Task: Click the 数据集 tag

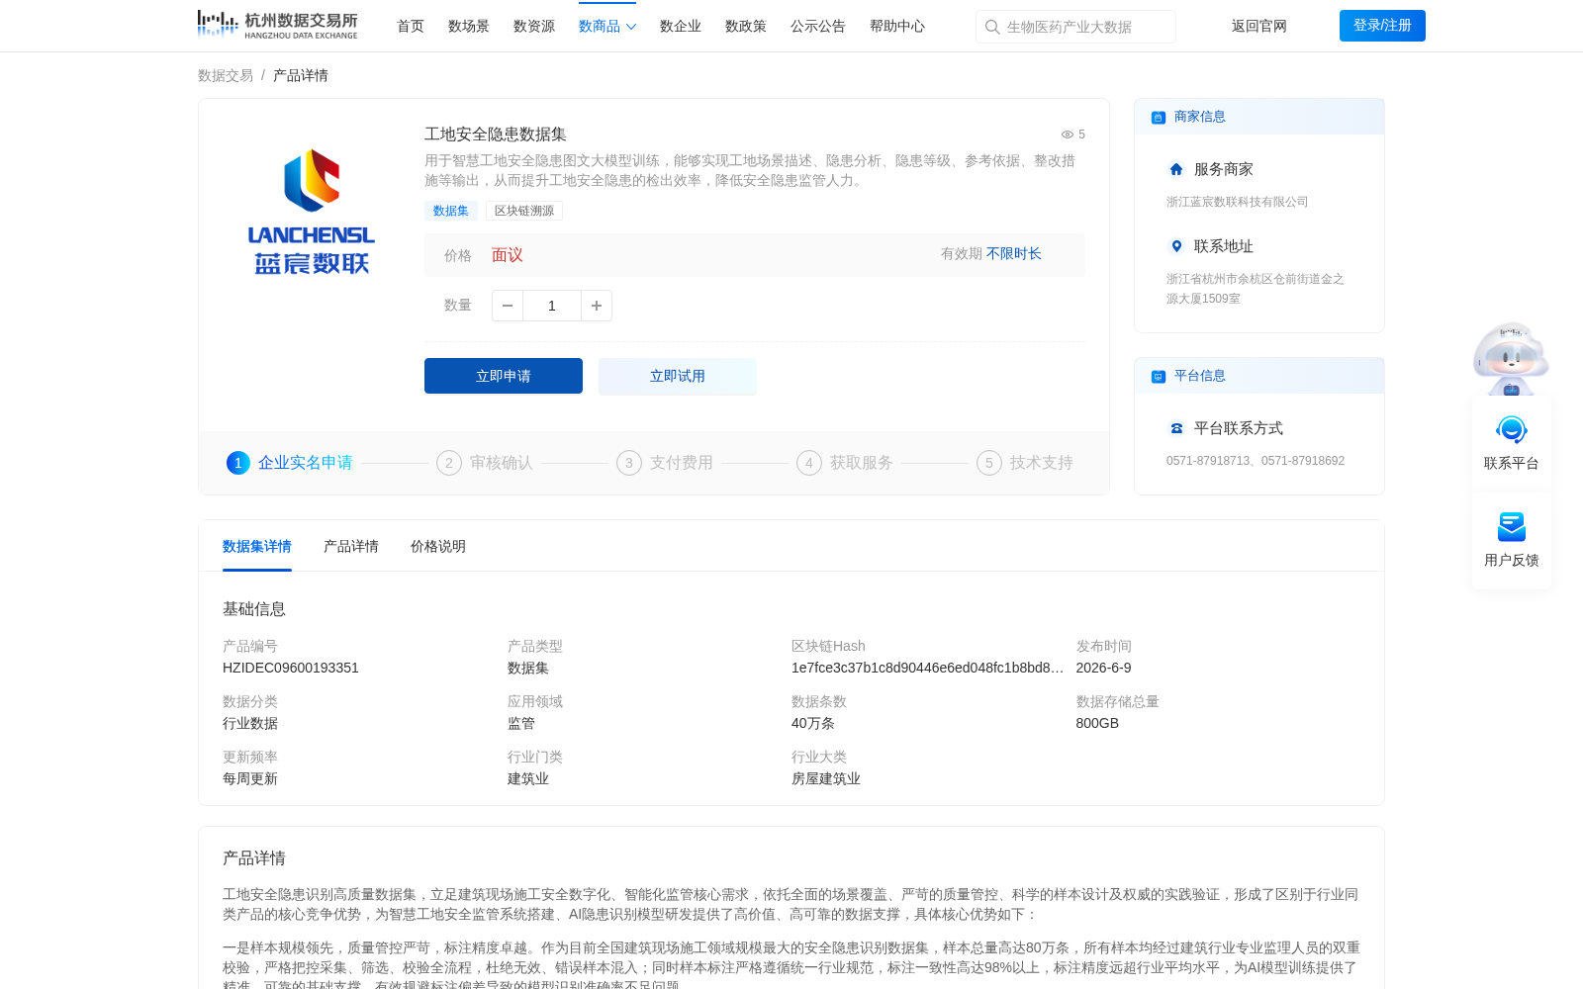Action: pyautogui.click(x=451, y=211)
